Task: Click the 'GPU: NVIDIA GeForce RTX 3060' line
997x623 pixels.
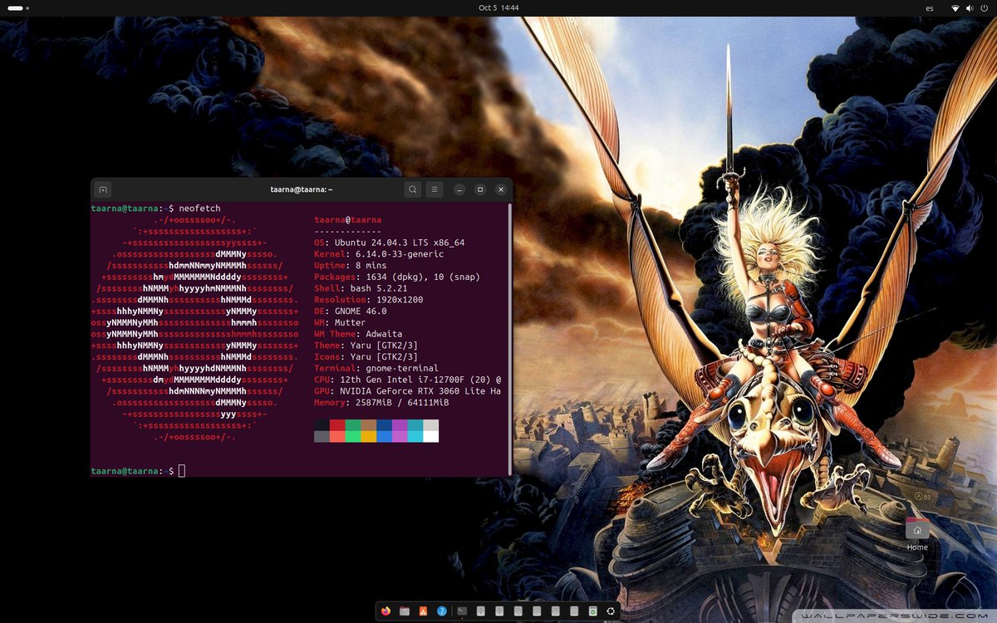Action: click(x=407, y=391)
